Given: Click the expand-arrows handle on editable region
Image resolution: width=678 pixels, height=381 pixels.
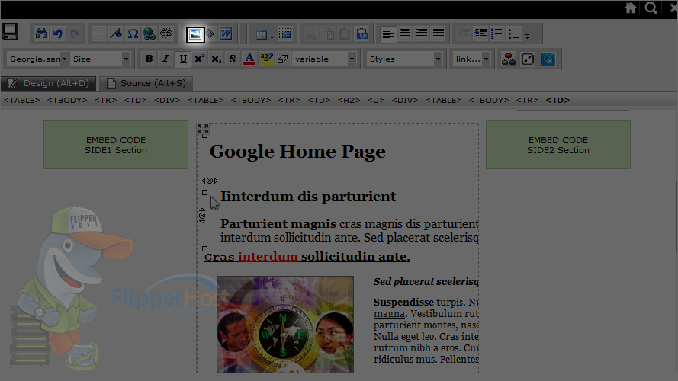Looking at the screenshot, I should (x=203, y=129).
